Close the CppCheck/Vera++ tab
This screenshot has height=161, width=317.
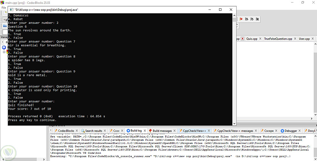coord(209,131)
